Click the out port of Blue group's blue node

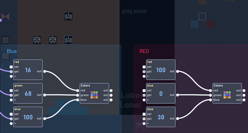[x=45, y=119]
